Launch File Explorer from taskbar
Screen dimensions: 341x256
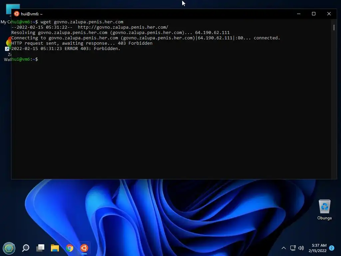55,248
